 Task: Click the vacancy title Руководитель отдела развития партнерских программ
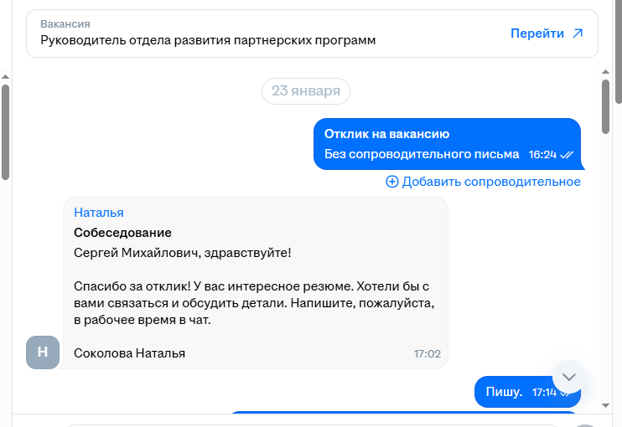click(208, 40)
